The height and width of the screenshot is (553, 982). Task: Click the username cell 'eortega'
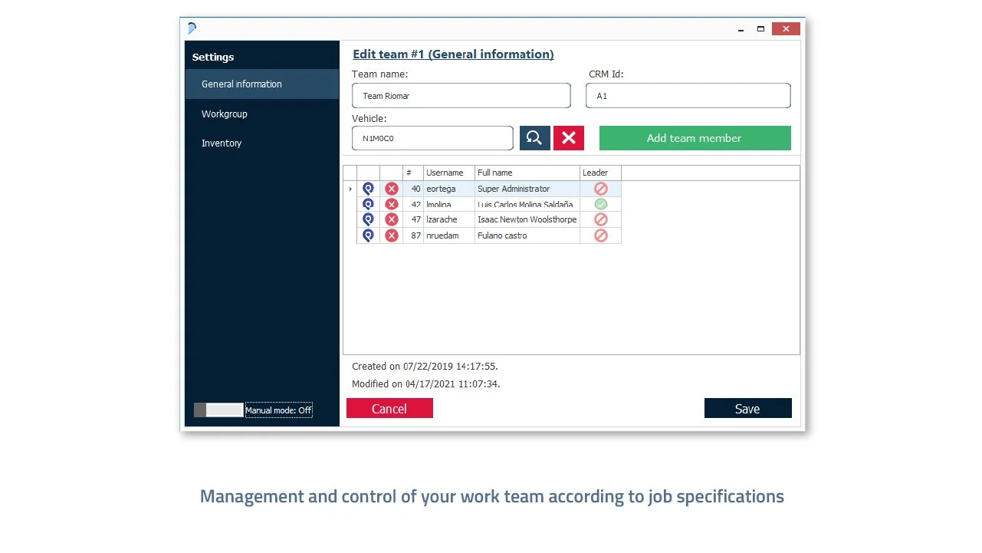point(449,189)
